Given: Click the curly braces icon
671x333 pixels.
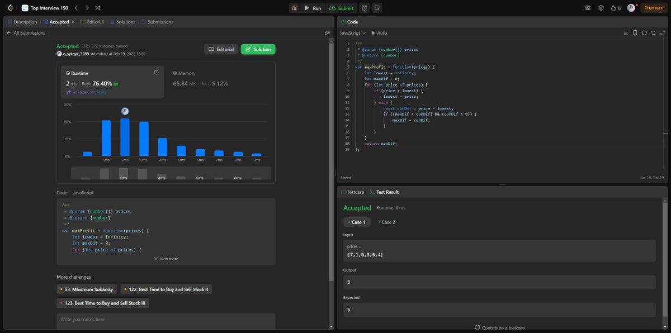Looking at the screenshot, I should click(x=644, y=33).
